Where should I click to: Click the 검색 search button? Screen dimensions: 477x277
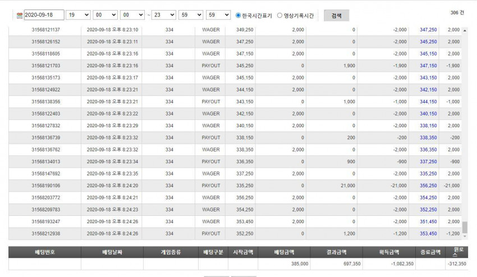(337, 16)
